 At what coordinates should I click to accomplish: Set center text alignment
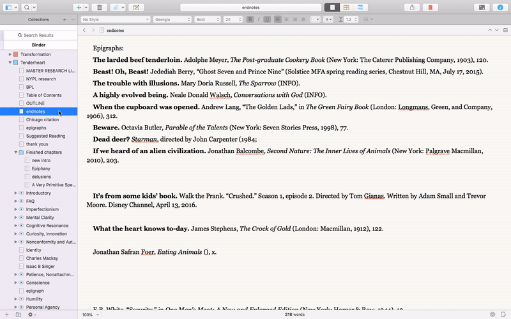click(x=286, y=20)
